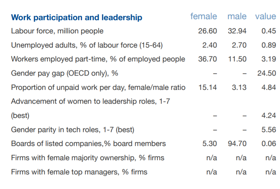Image resolution: width=280 pixels, height=189 pixels.
Task: Select 'Firms with female top managers' label
Action: coord(79,172)
